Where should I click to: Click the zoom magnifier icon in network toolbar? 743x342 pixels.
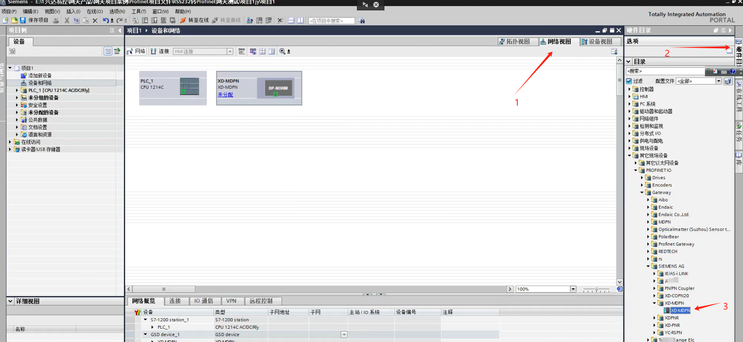pyautogui.click(x=283, y=51)
